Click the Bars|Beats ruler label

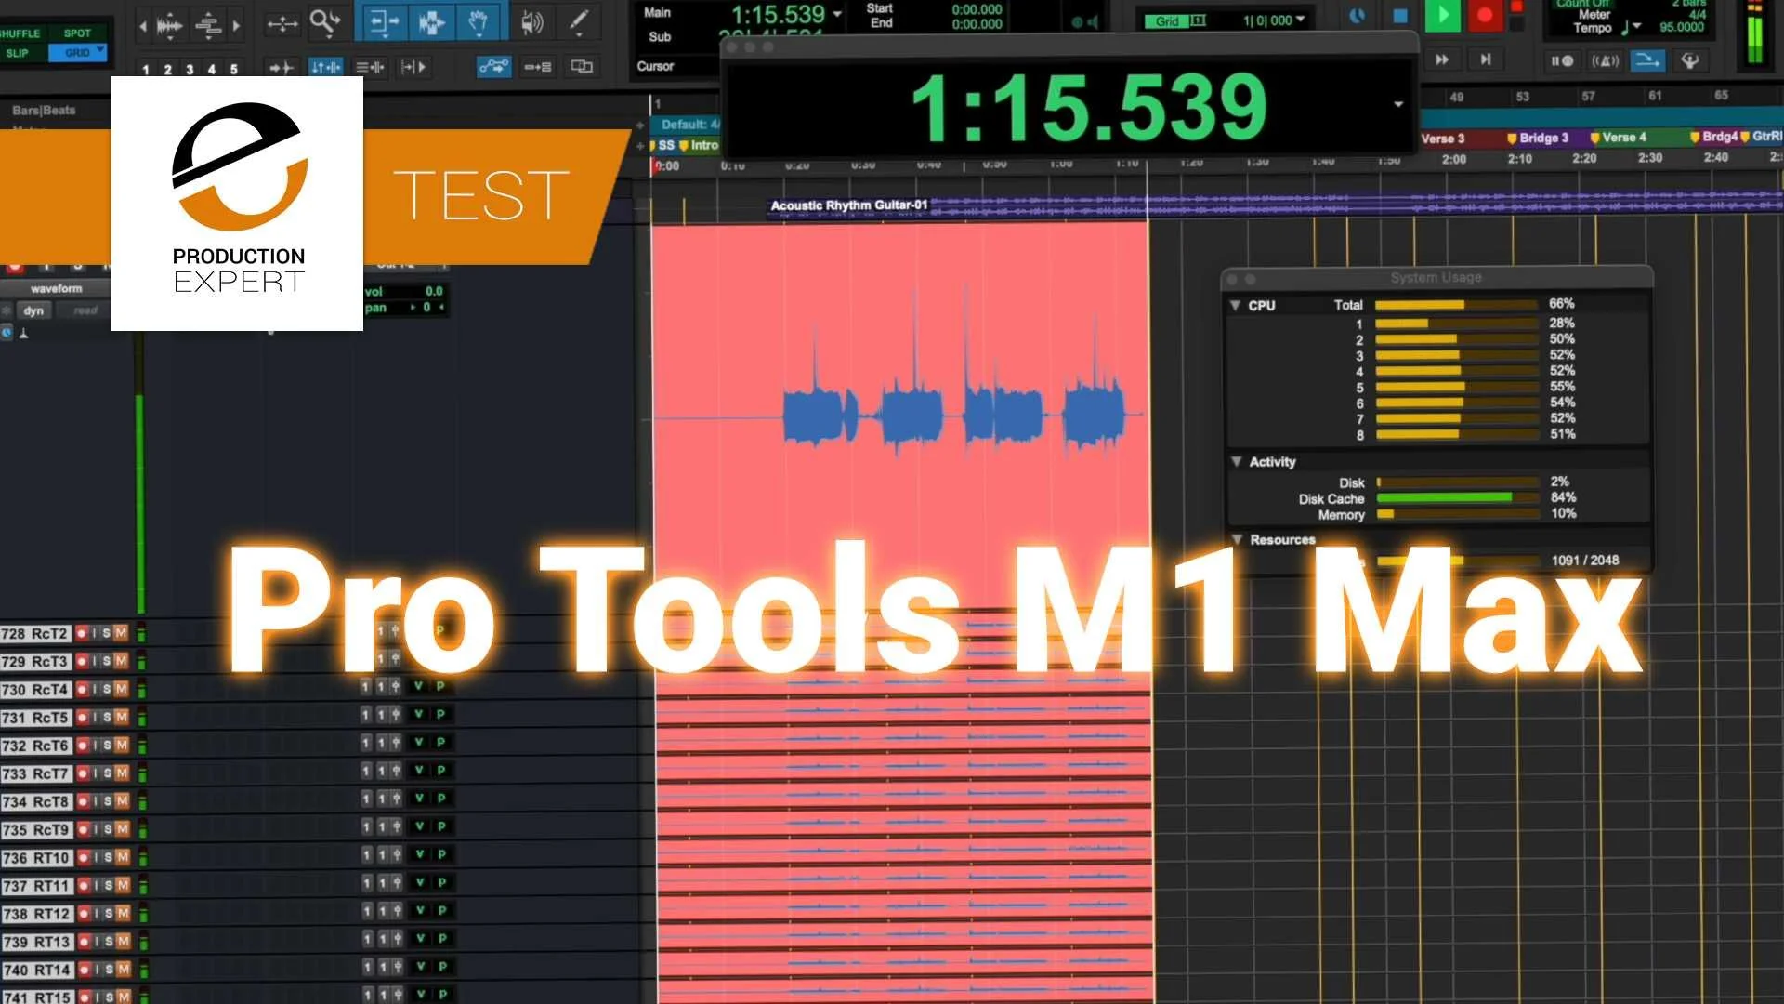coord(44,110)
